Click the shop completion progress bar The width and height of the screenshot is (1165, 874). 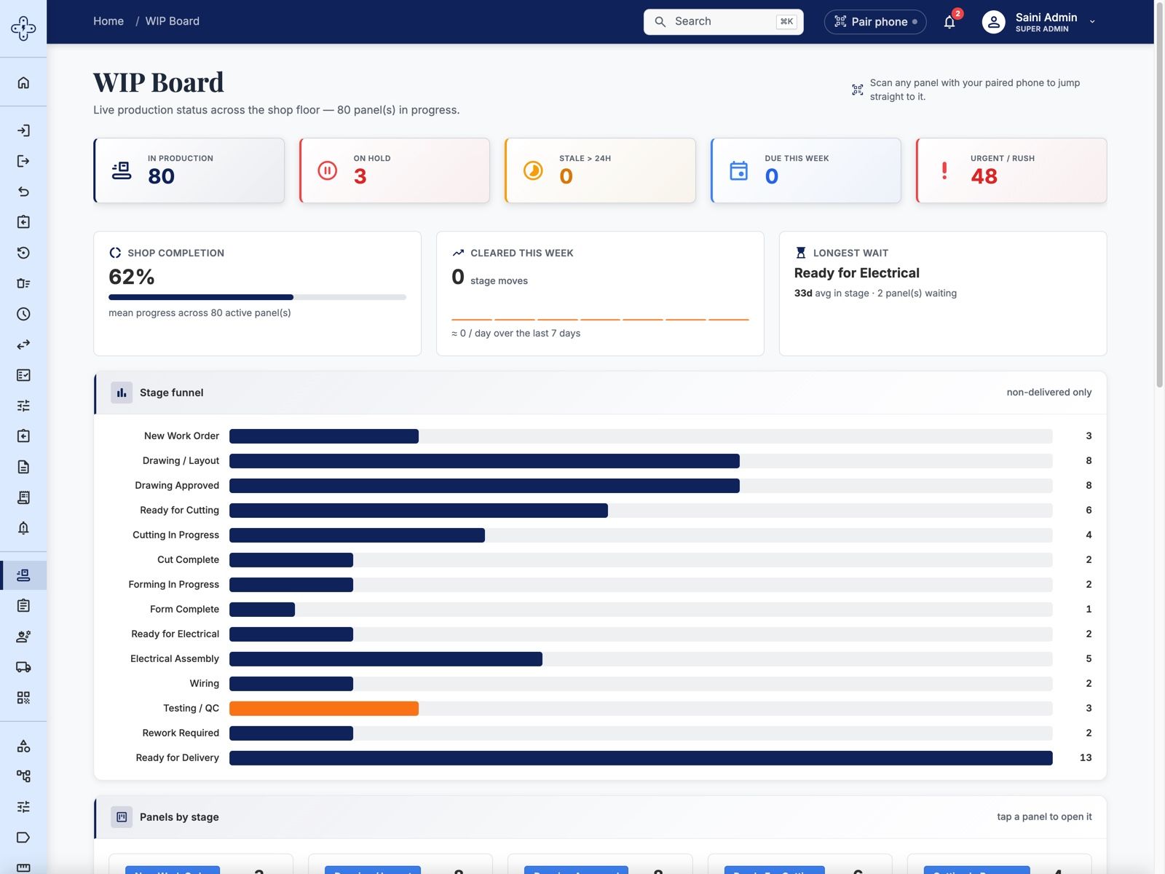pyautogui.click(x=257, y=297)
